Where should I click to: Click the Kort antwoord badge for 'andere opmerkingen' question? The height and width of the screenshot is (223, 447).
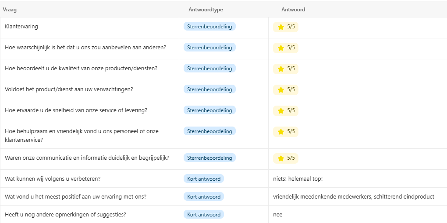(x=204, y=215)
